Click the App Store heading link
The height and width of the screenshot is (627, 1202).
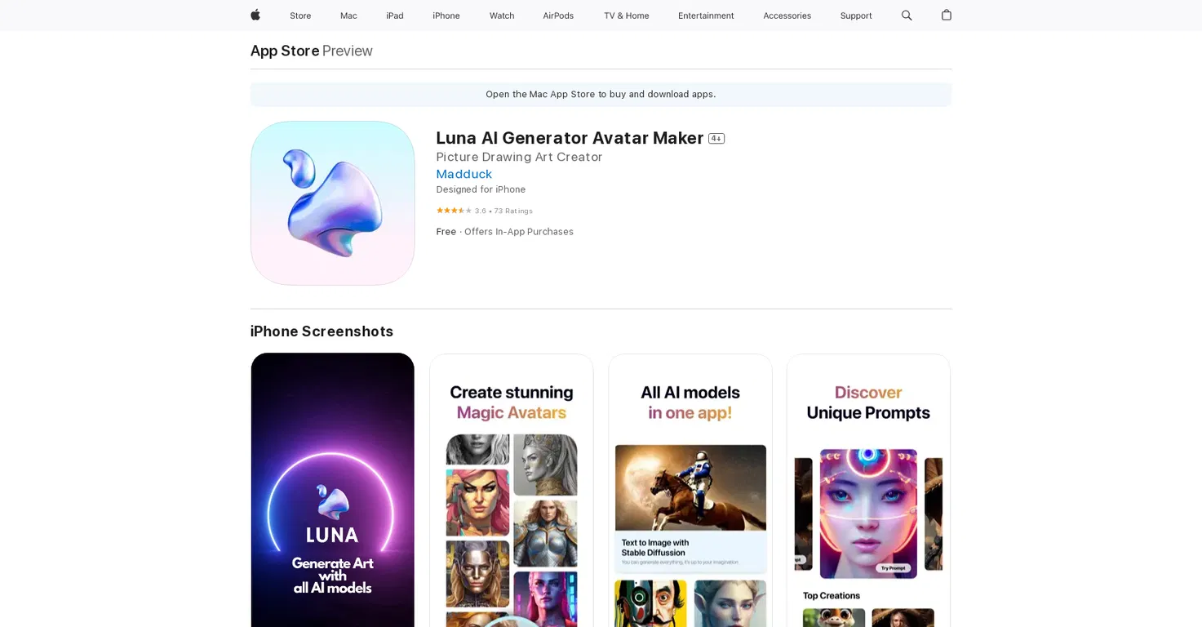(x=285, y=51)
